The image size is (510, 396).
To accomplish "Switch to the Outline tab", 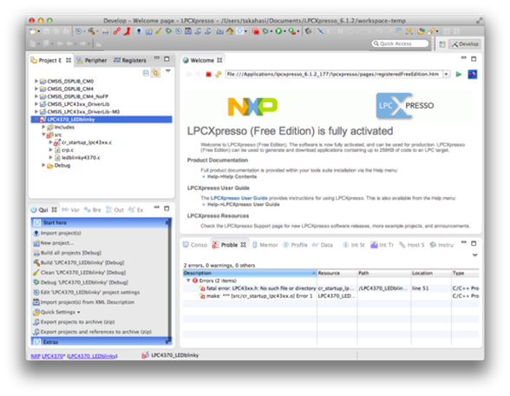I will [114, 210].
